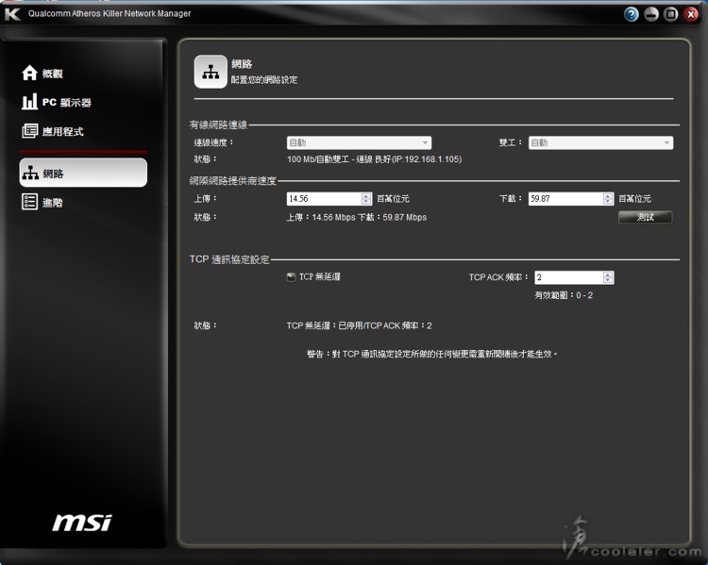Viewport: 708px width, 565px height.
Task: Click the 上傳 speed spinner arrows
Action: (x=366, y=199)
